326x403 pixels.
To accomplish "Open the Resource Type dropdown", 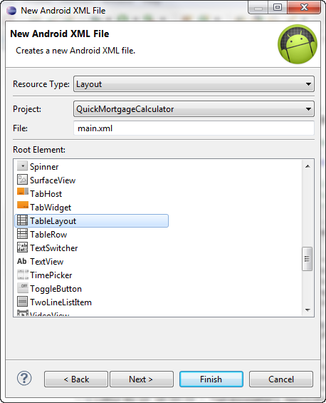I will [x=194, y=83].
